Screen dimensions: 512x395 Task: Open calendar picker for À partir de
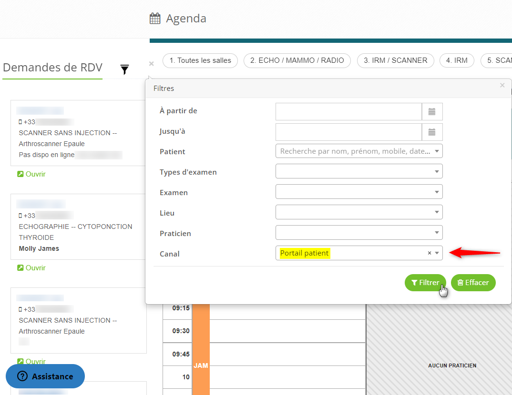click(x=432, y=112)
